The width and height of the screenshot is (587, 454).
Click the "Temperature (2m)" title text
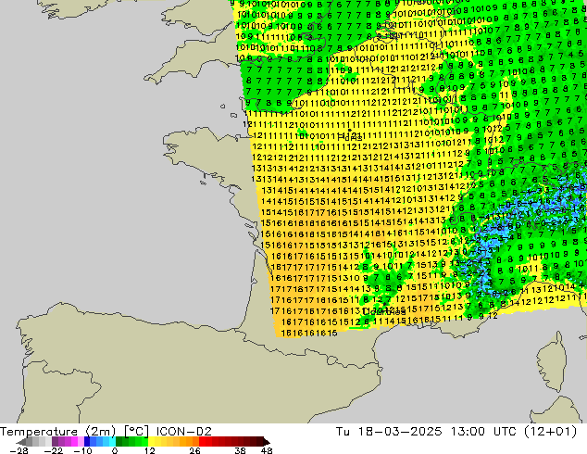tap(57, 432)
